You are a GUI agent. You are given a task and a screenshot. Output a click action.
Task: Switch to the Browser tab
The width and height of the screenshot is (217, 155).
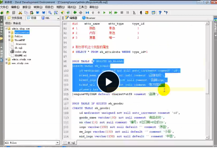pyautogui.click(x=89, y=18)
